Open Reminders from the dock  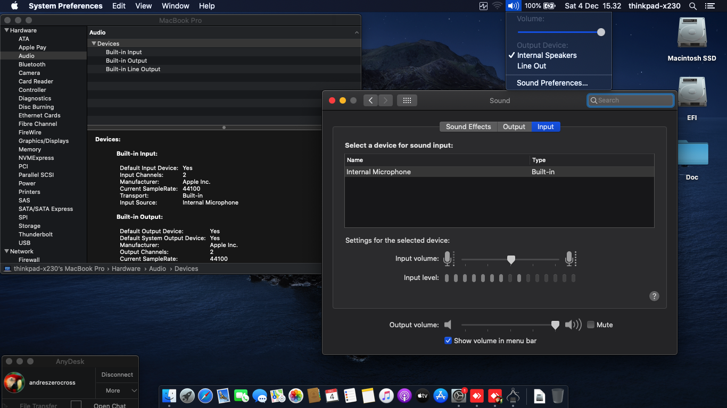350,395
